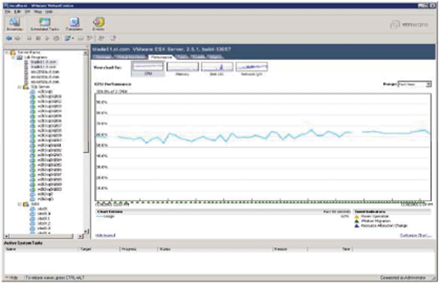Viewport: 440px width, 283px height.
Task: Open the Events view
Action: pos(98,24)
